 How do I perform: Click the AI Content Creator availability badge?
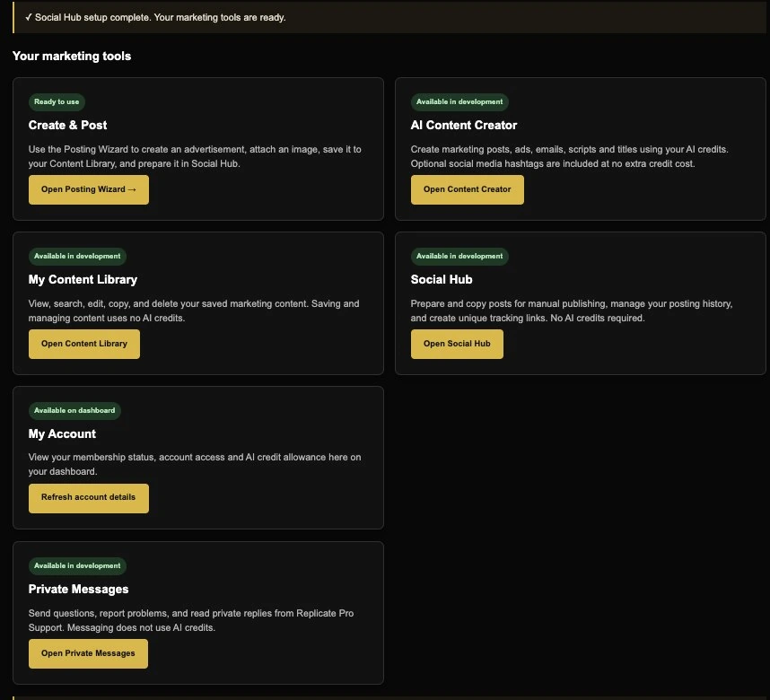click(x=459, y=102)
